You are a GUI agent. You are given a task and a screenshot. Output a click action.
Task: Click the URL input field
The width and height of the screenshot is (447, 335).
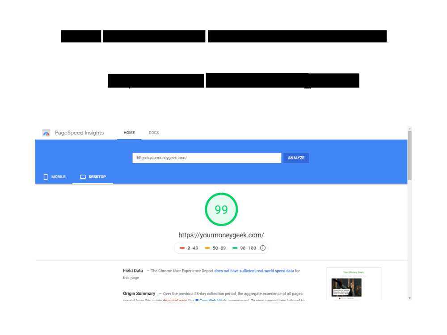coord(207,158)
